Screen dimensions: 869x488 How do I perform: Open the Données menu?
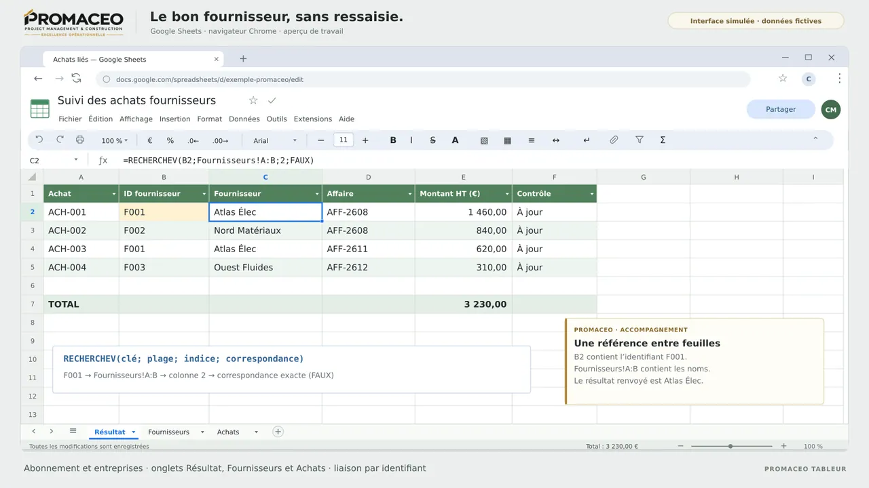244,119
